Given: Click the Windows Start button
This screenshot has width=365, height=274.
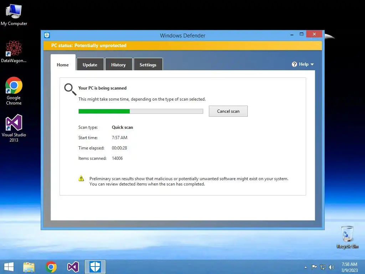Looking at the screenshot, I should 9,267.
